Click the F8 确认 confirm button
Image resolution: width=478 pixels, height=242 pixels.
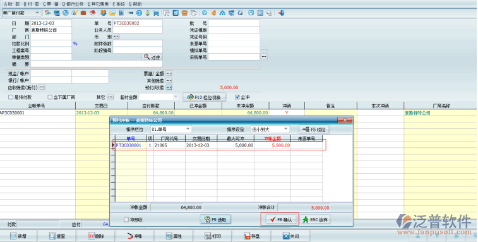(x=280, y=219)
